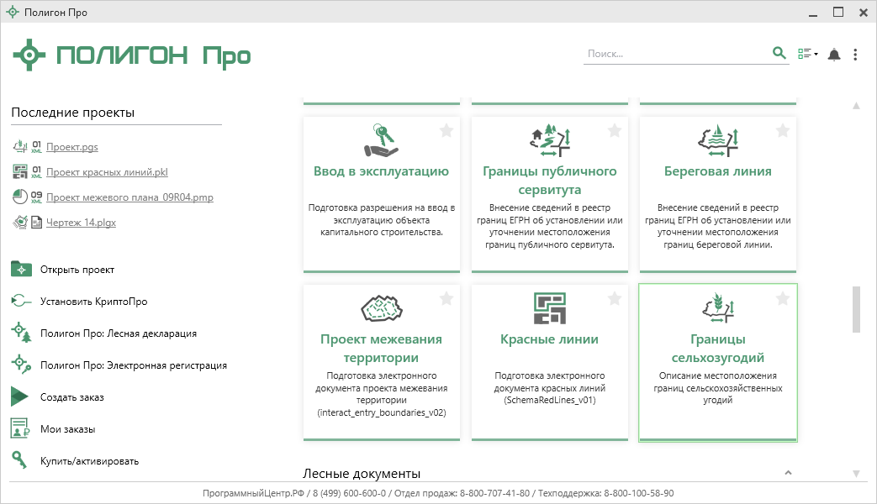
Task: Open the notifications bell
Action: click(833, 55)
